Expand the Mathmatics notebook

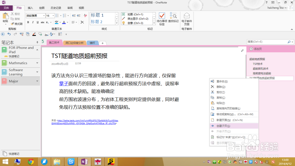pos(37,63)
